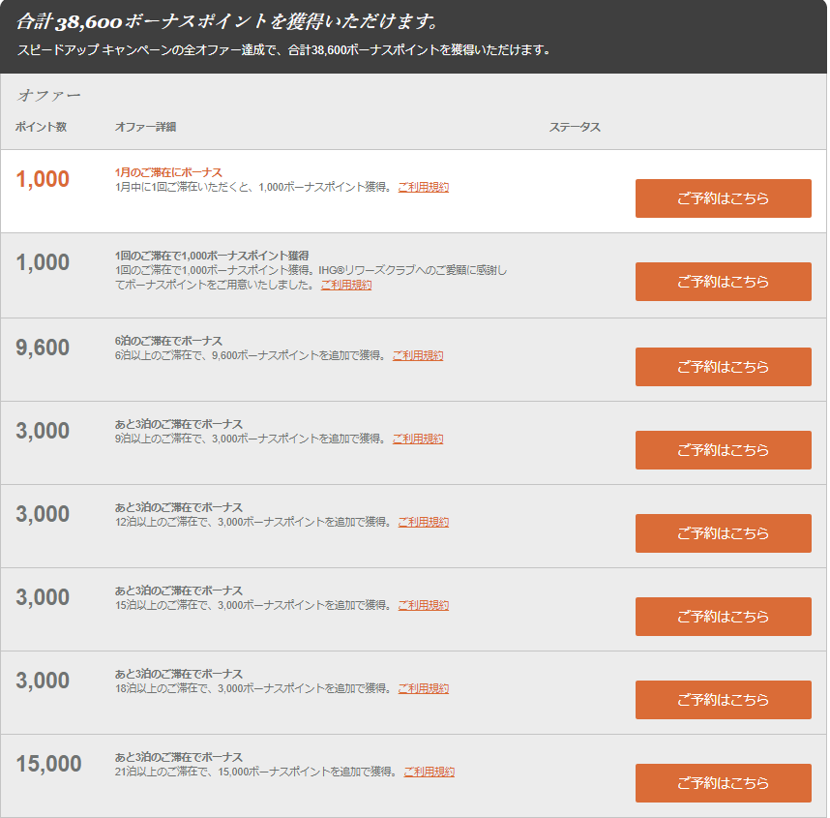The height and width of the screenshot is (818, 830).
Task: Open ご利用規約 link for 15泊以上 offer
Action: pyautogui.click(x=424, y=605)
